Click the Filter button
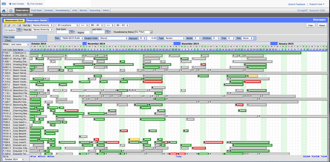This screenshot has width=330, height=162. tap(310, 25)
